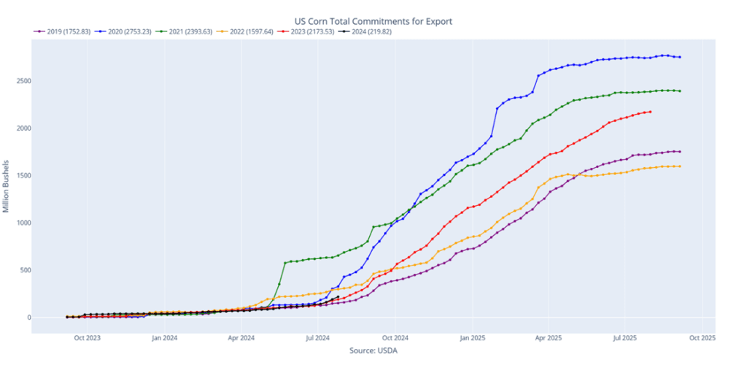
Task: Click the Jul 2024 x-axis tick label
Action: click(317, 338)
